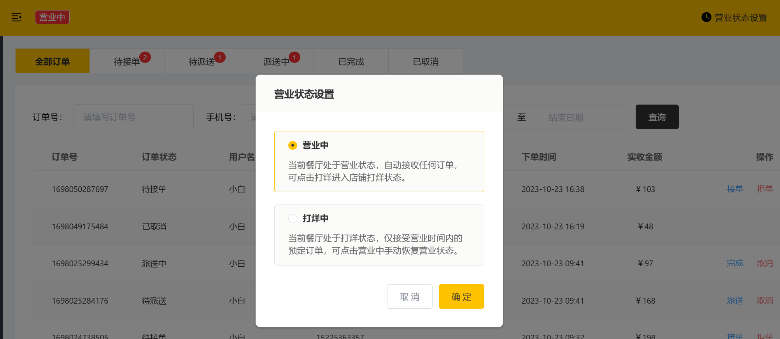The image size is (780, 339).
Task: Click 拒单 for order 1698050287697
Action: [765, 189]
